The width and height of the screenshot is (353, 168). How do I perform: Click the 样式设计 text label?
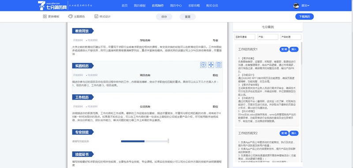[x=105, y=17]
